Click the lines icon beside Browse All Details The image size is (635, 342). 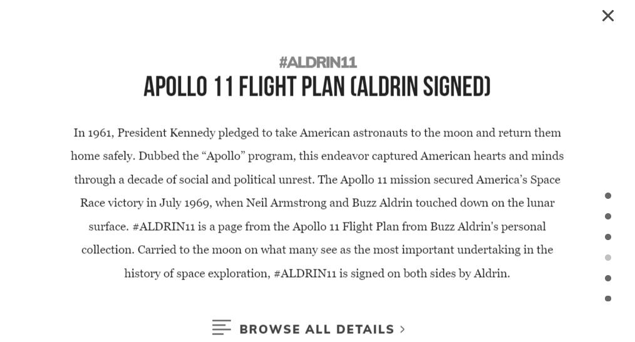pyautogui.click(x=221, y=328)
